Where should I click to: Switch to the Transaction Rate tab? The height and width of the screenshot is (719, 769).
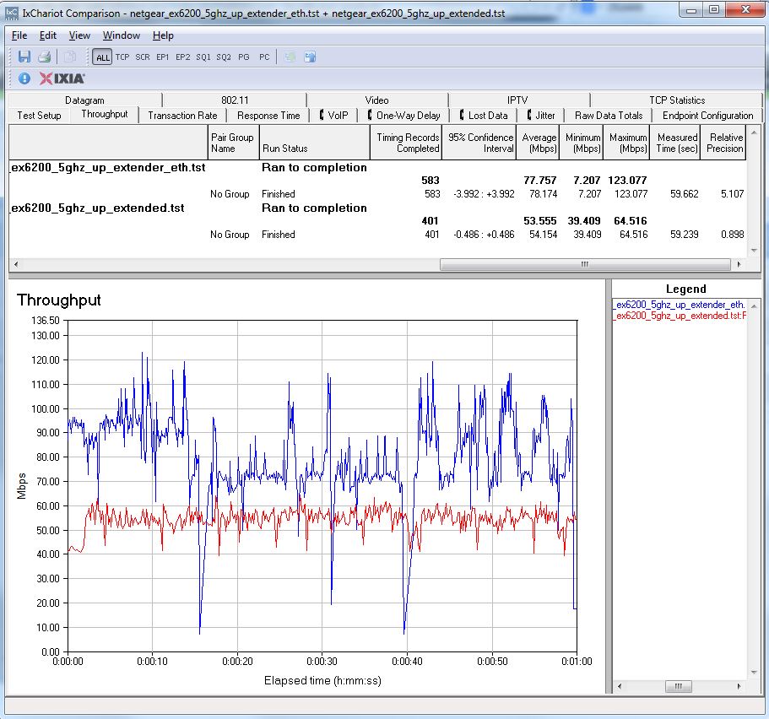(182, 116)
